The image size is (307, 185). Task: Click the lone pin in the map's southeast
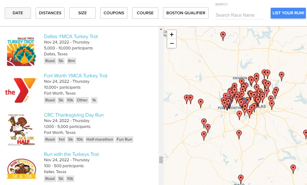tap(293, 169)
